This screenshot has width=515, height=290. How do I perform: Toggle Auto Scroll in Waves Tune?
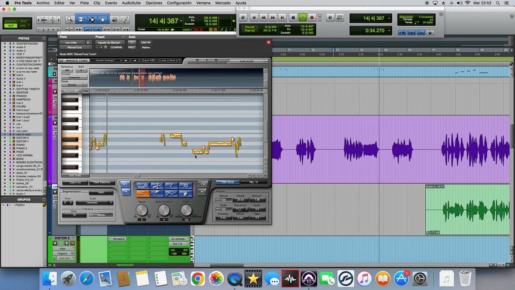(x=228, y=182)
